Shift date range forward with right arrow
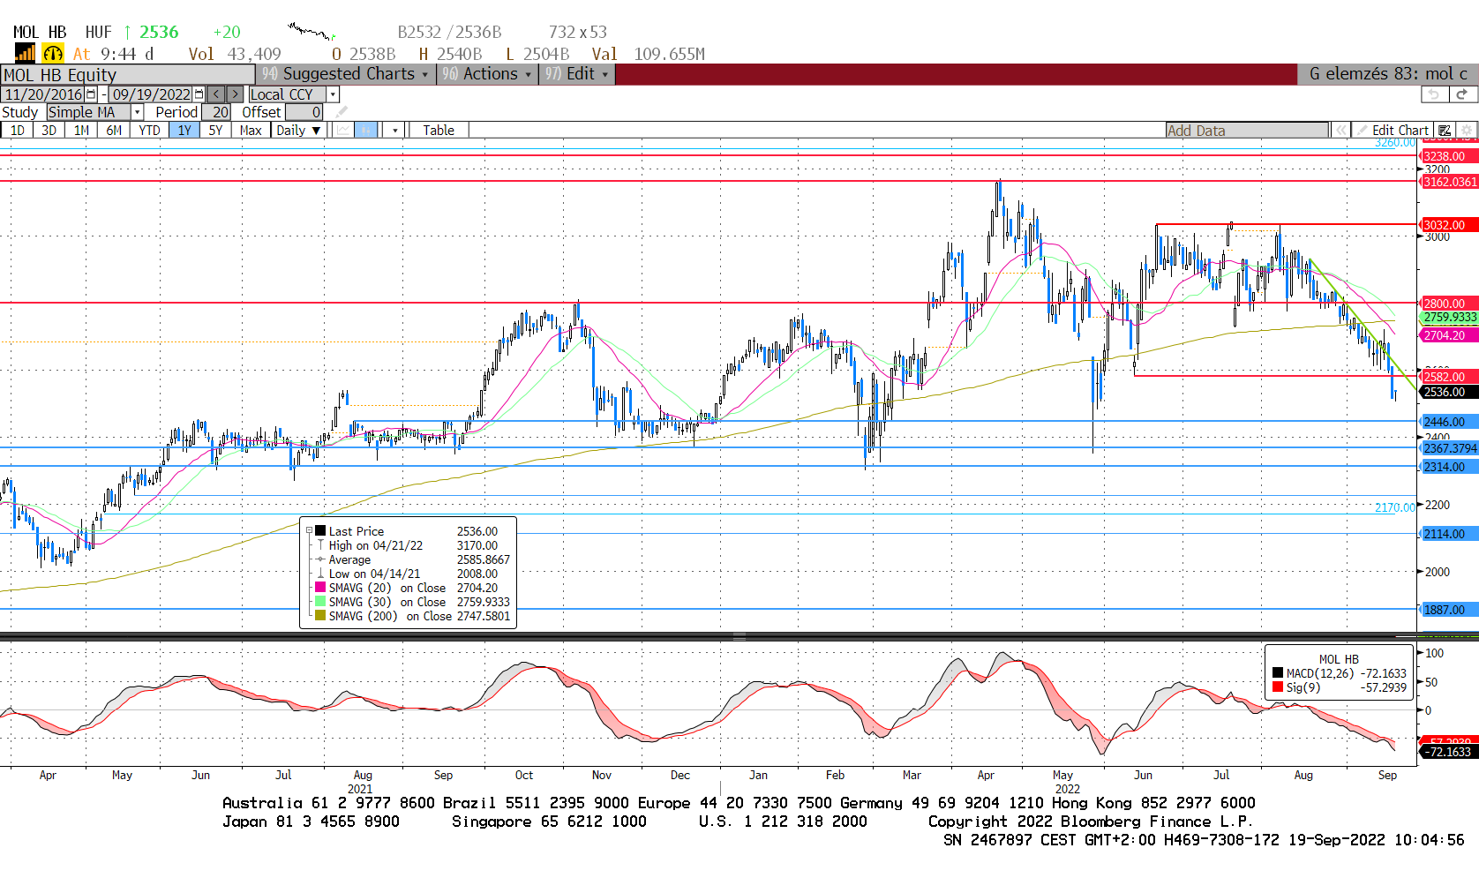Screen dimensions: 1479x878 pos(235,94)
